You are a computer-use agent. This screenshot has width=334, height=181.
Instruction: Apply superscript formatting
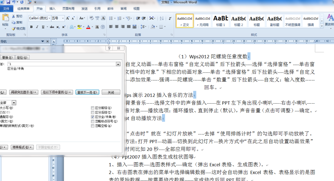click(63, 27)
